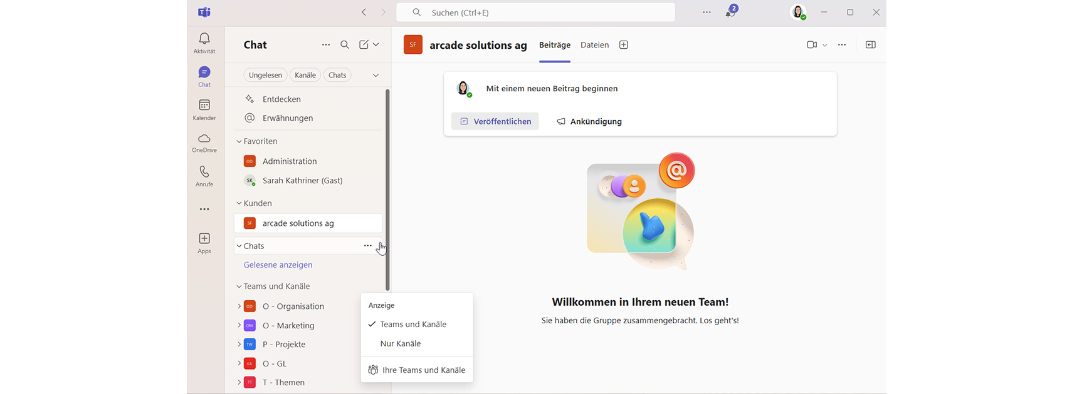Expand the O - Marketing team
The height and width of the screenshot is (394, 1072).
(239, 325)
